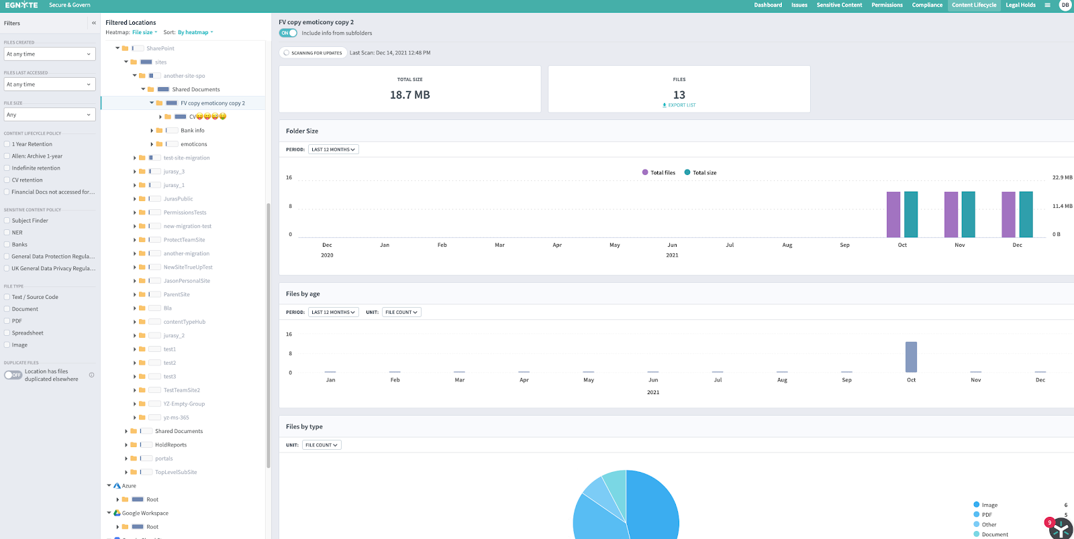Image resolution: width=1074 pixels, height=539 pixels.
Task: Expand the Bank info folder
Action: (152, 131)
